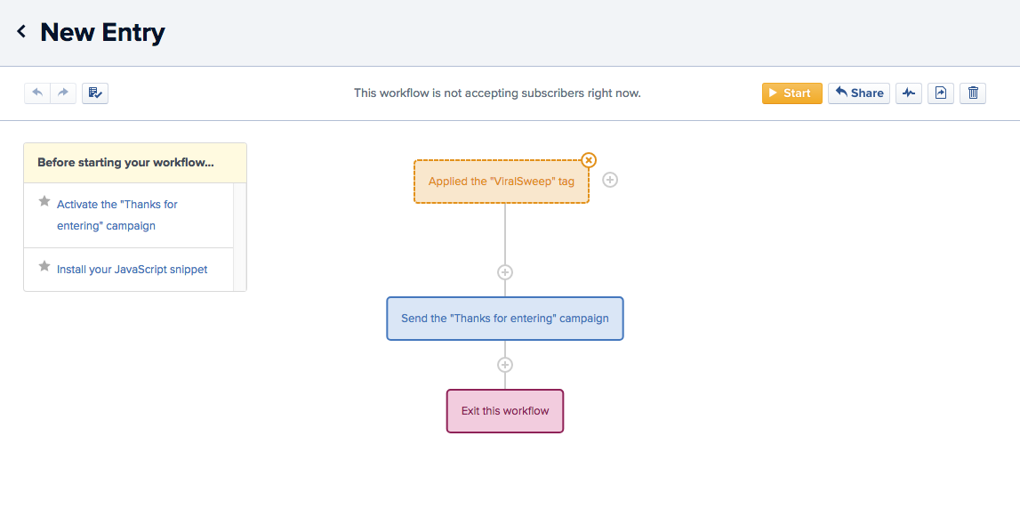
Task: Add a step before Exit this workflow
Action: pyautogui.click(x=505, y=364)
